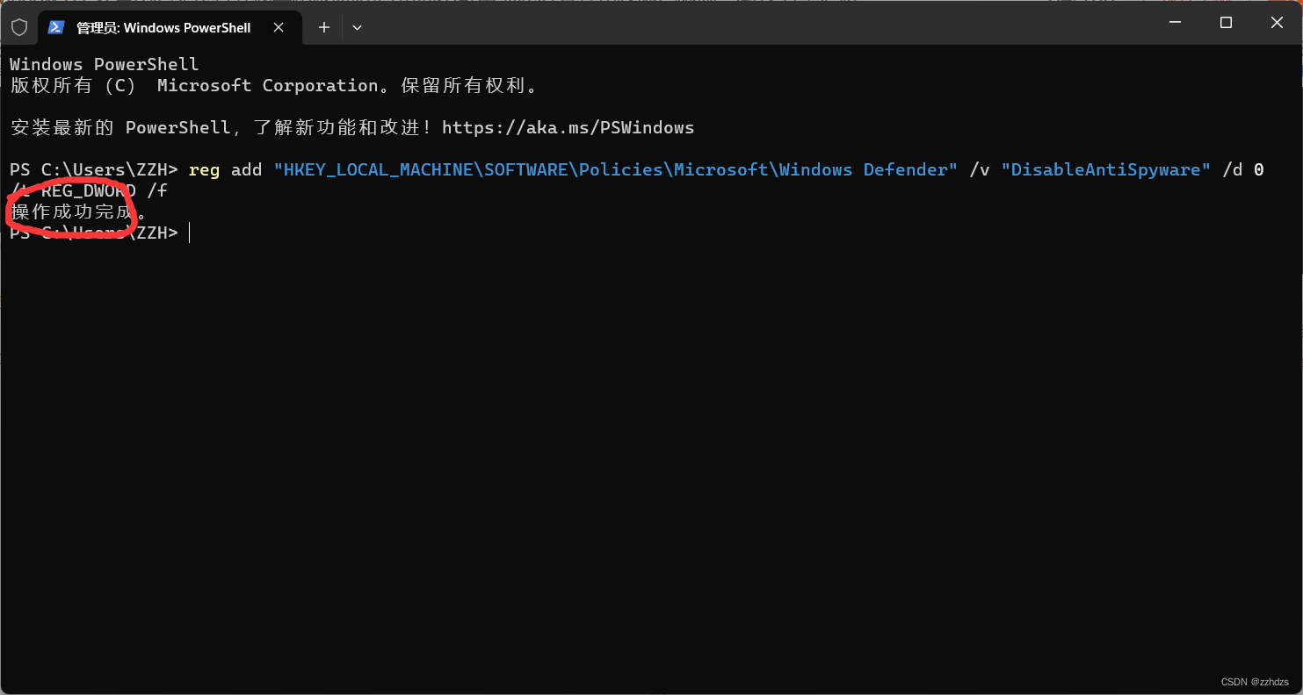
Task: Open a new tab with plus button
Action: pyautogui.click(x=324, y=27)
